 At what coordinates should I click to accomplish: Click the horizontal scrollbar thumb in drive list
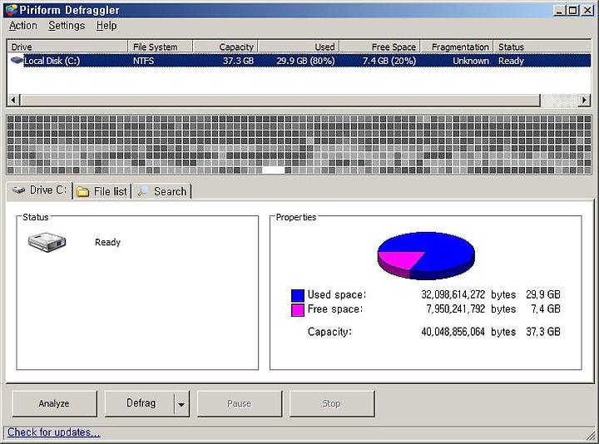[280, 101]
